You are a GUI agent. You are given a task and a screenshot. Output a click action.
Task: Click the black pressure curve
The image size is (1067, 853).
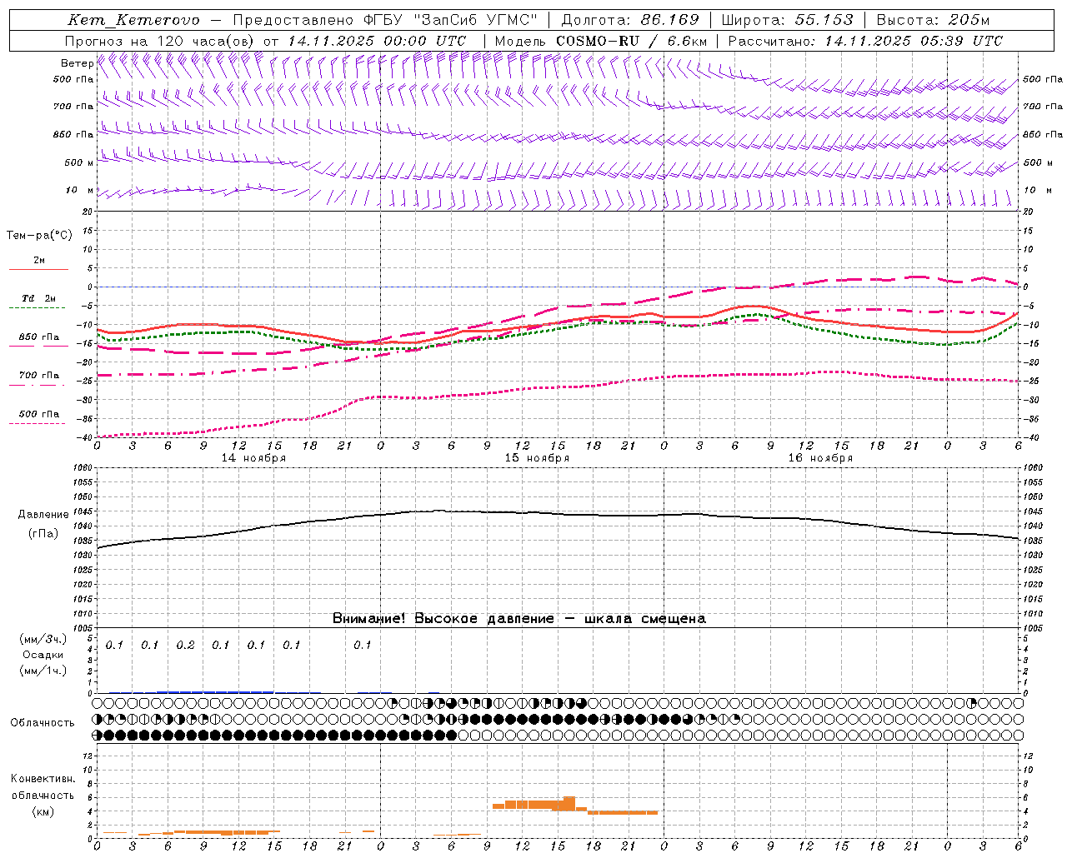(558, 514)
